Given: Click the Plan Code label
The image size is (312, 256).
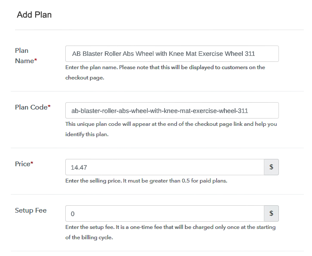Looking at the screenshot, I should point(31,107).
